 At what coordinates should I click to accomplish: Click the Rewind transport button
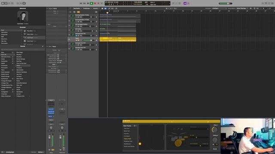click(x=81, y=3)
